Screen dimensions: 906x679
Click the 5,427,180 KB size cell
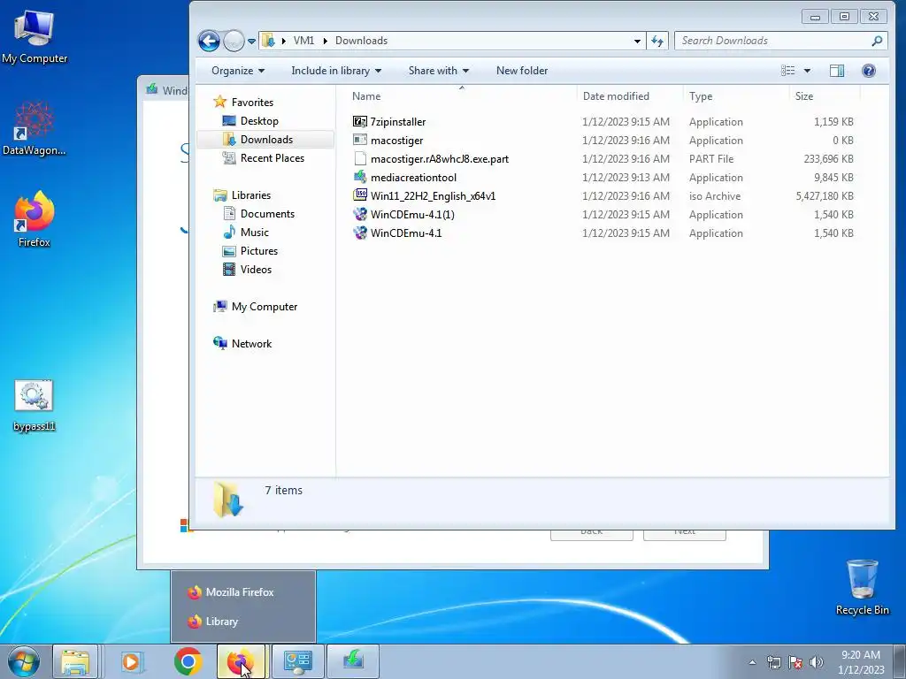pos(825,195)
